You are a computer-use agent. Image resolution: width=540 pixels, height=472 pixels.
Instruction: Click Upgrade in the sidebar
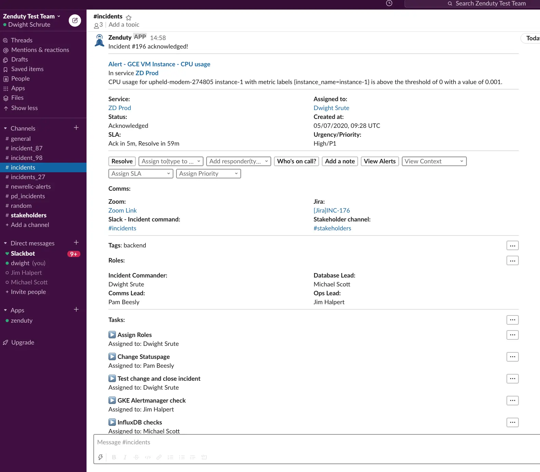point(23,342)
